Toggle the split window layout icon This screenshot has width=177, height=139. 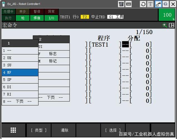[x=171, y=25]
